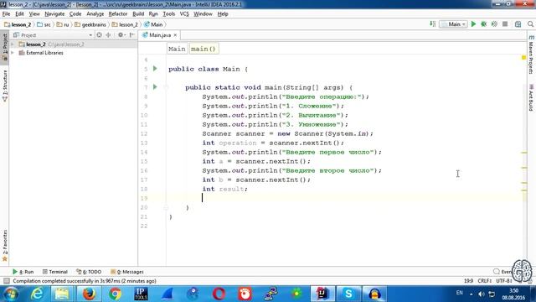The image size is (536, 302).
Task: Toggle tool window buttons icon in status bar
Action: point(6,281)
